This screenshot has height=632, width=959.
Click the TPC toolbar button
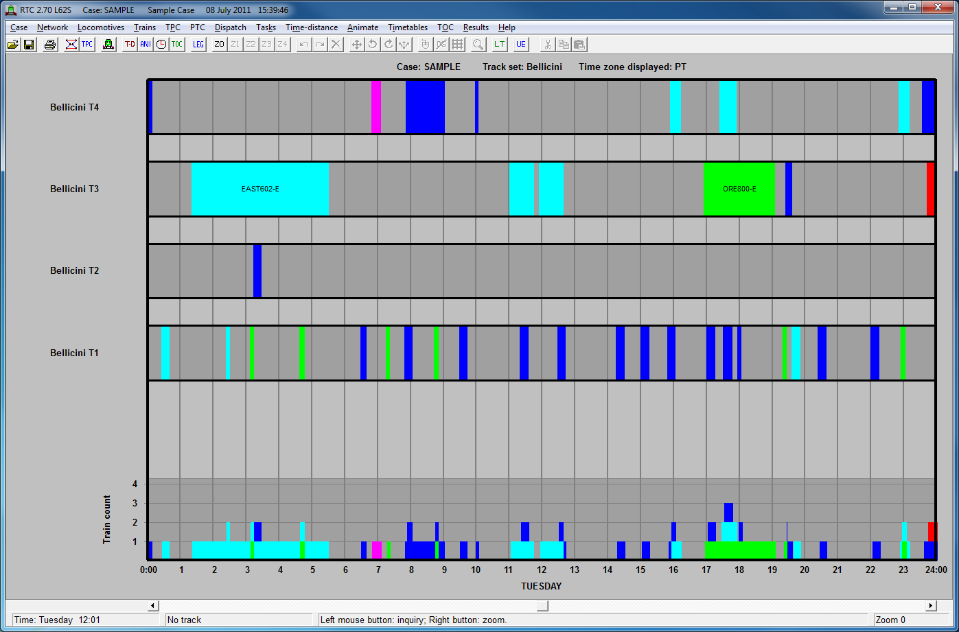(87, 45)
